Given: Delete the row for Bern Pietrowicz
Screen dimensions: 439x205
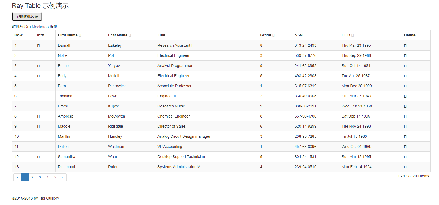Looking at the screenshot, I should (x=405, y=86).
